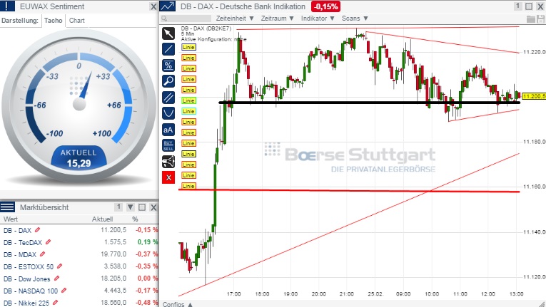Screen dimensions: 546x307
Task: Maximize the Marktübersicht panel
Action: (x=142, y=207)
